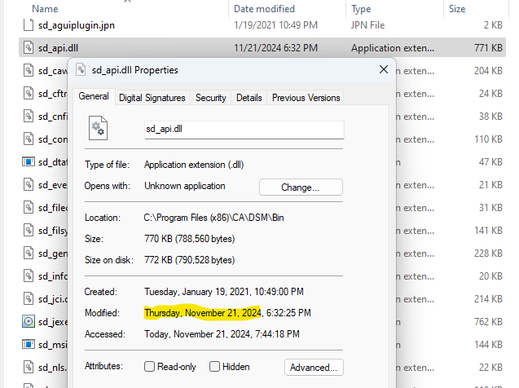Click the 228 KB size cell
Image resolution: width=519 pixels, height=388 pixels.
pos(488,254)
